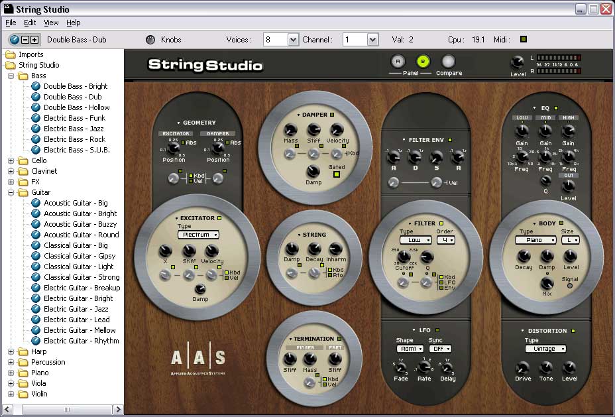
Task: Open the LFO Shape dropdown
Action: click(410, 349)
